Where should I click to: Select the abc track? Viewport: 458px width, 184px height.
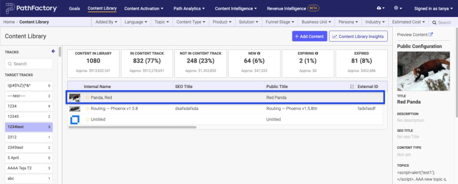point(29,179)
